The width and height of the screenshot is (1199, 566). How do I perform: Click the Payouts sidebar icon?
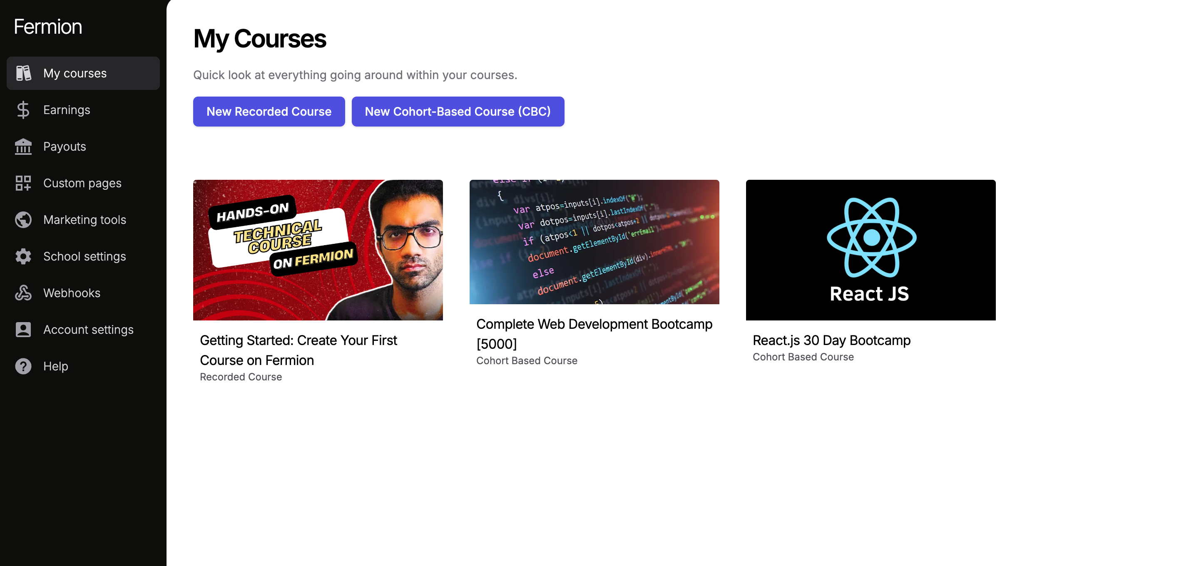[x=23, y=146]
